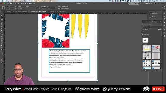Toggle Show Master Page Overlay checkbox
The width and height of the screenshot is (166, 93).
57,9
